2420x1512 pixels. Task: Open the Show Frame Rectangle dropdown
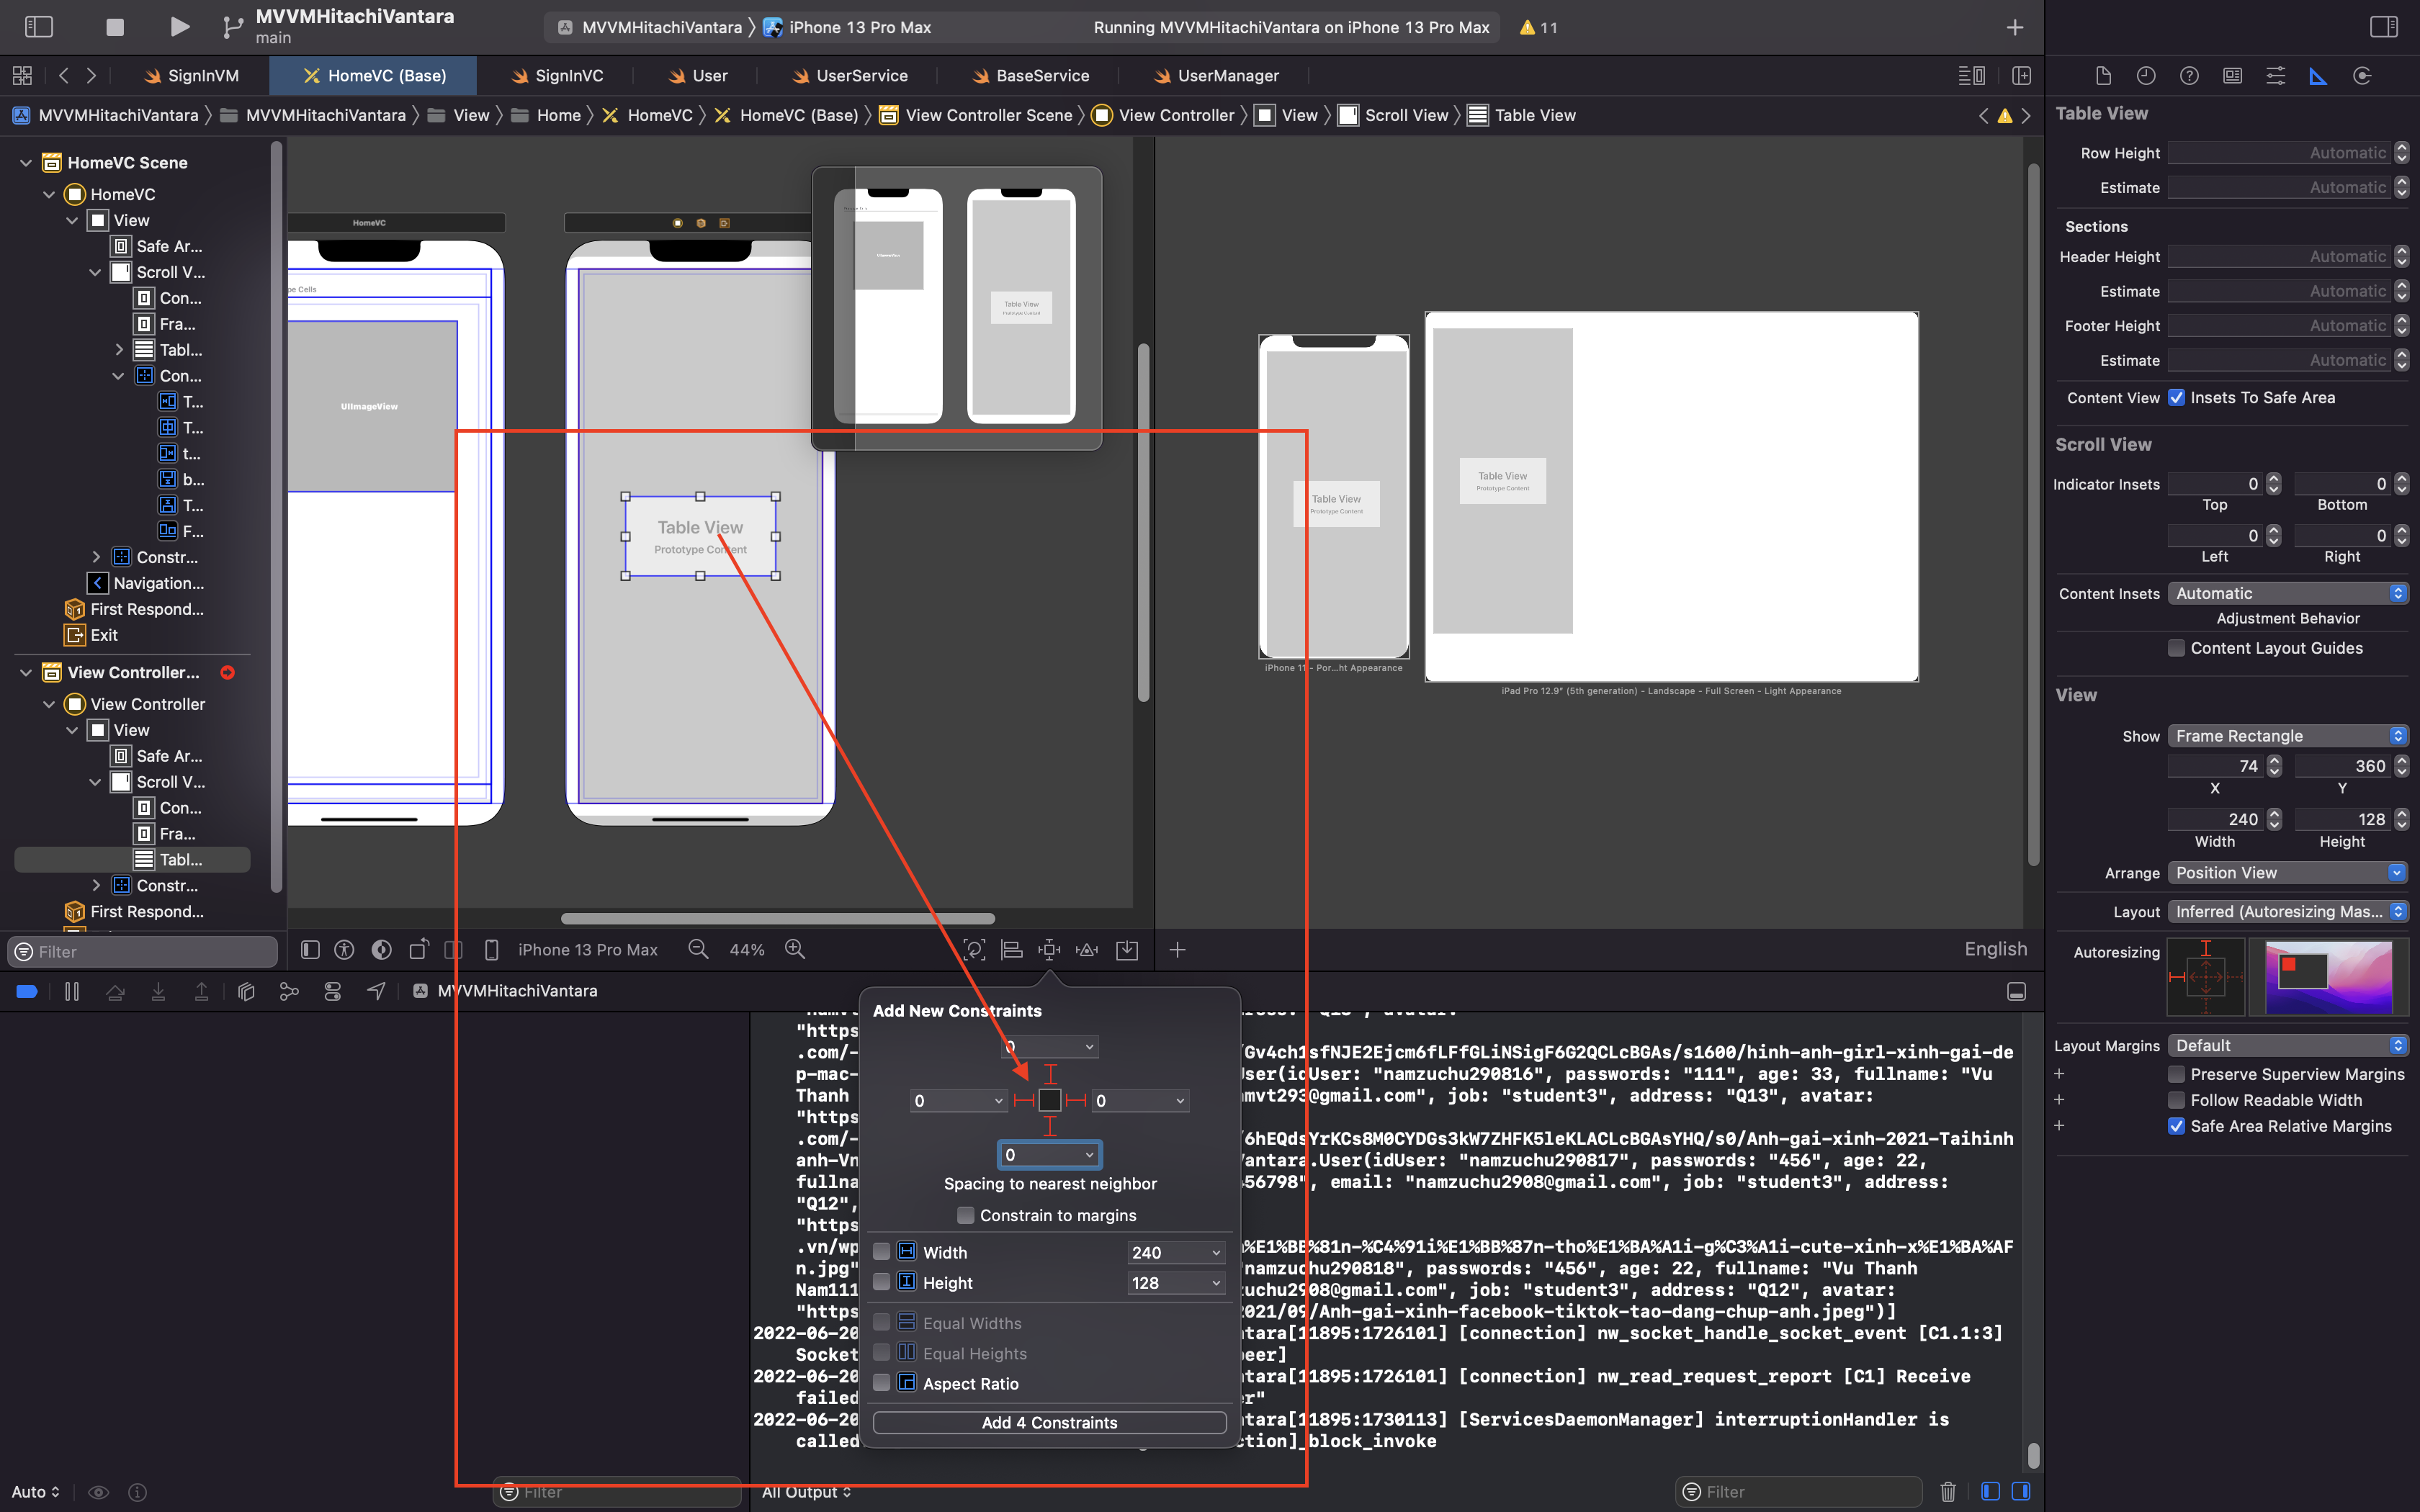(2287, 736)
